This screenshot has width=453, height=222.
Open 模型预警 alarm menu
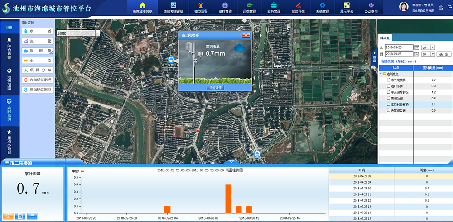201,8
